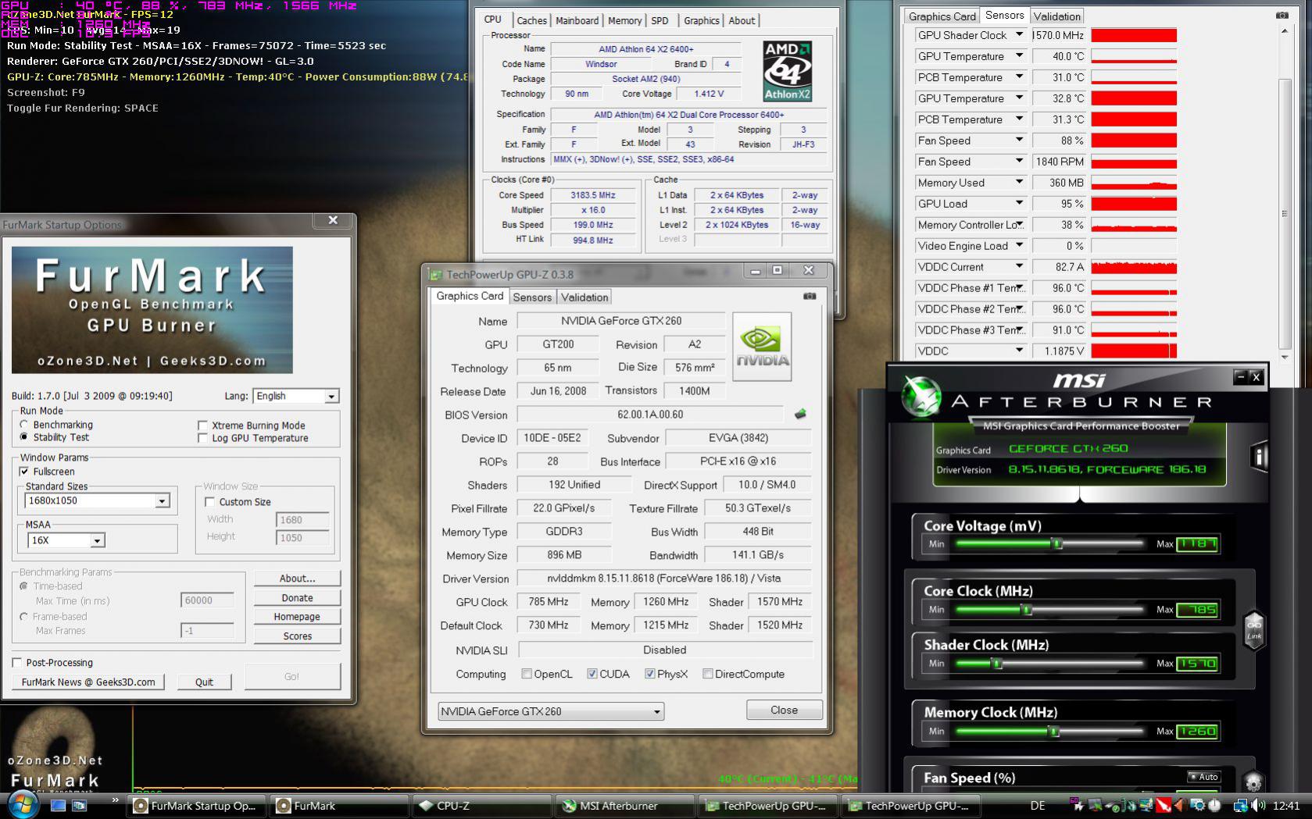Expand the Video Engine Load sensor dropdown
This screenshot has width=1312, height=819.
[x=1019, y=246]
